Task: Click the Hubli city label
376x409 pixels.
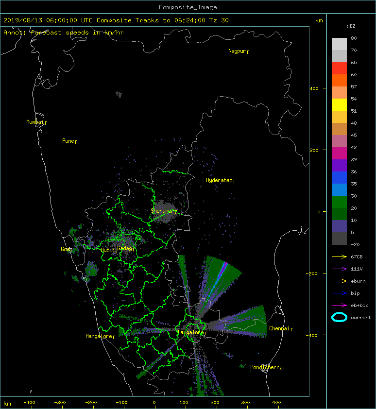Action: click(108, 250)
